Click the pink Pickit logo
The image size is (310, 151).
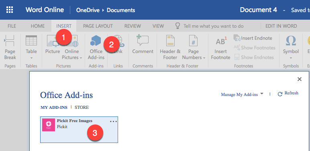coord(49,125)
